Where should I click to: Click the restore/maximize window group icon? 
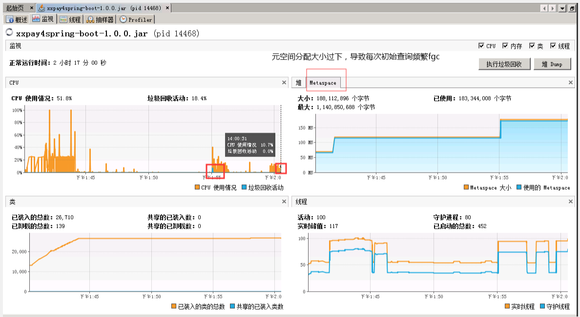click(572, 8)
